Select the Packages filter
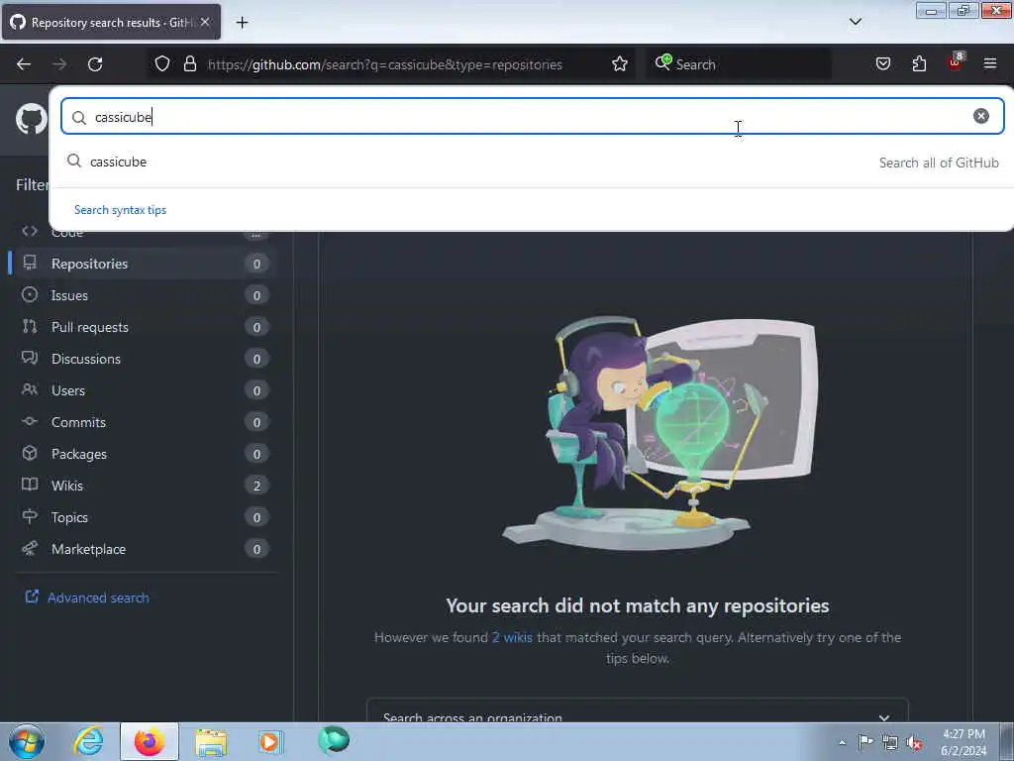 (x=144, y=454)
